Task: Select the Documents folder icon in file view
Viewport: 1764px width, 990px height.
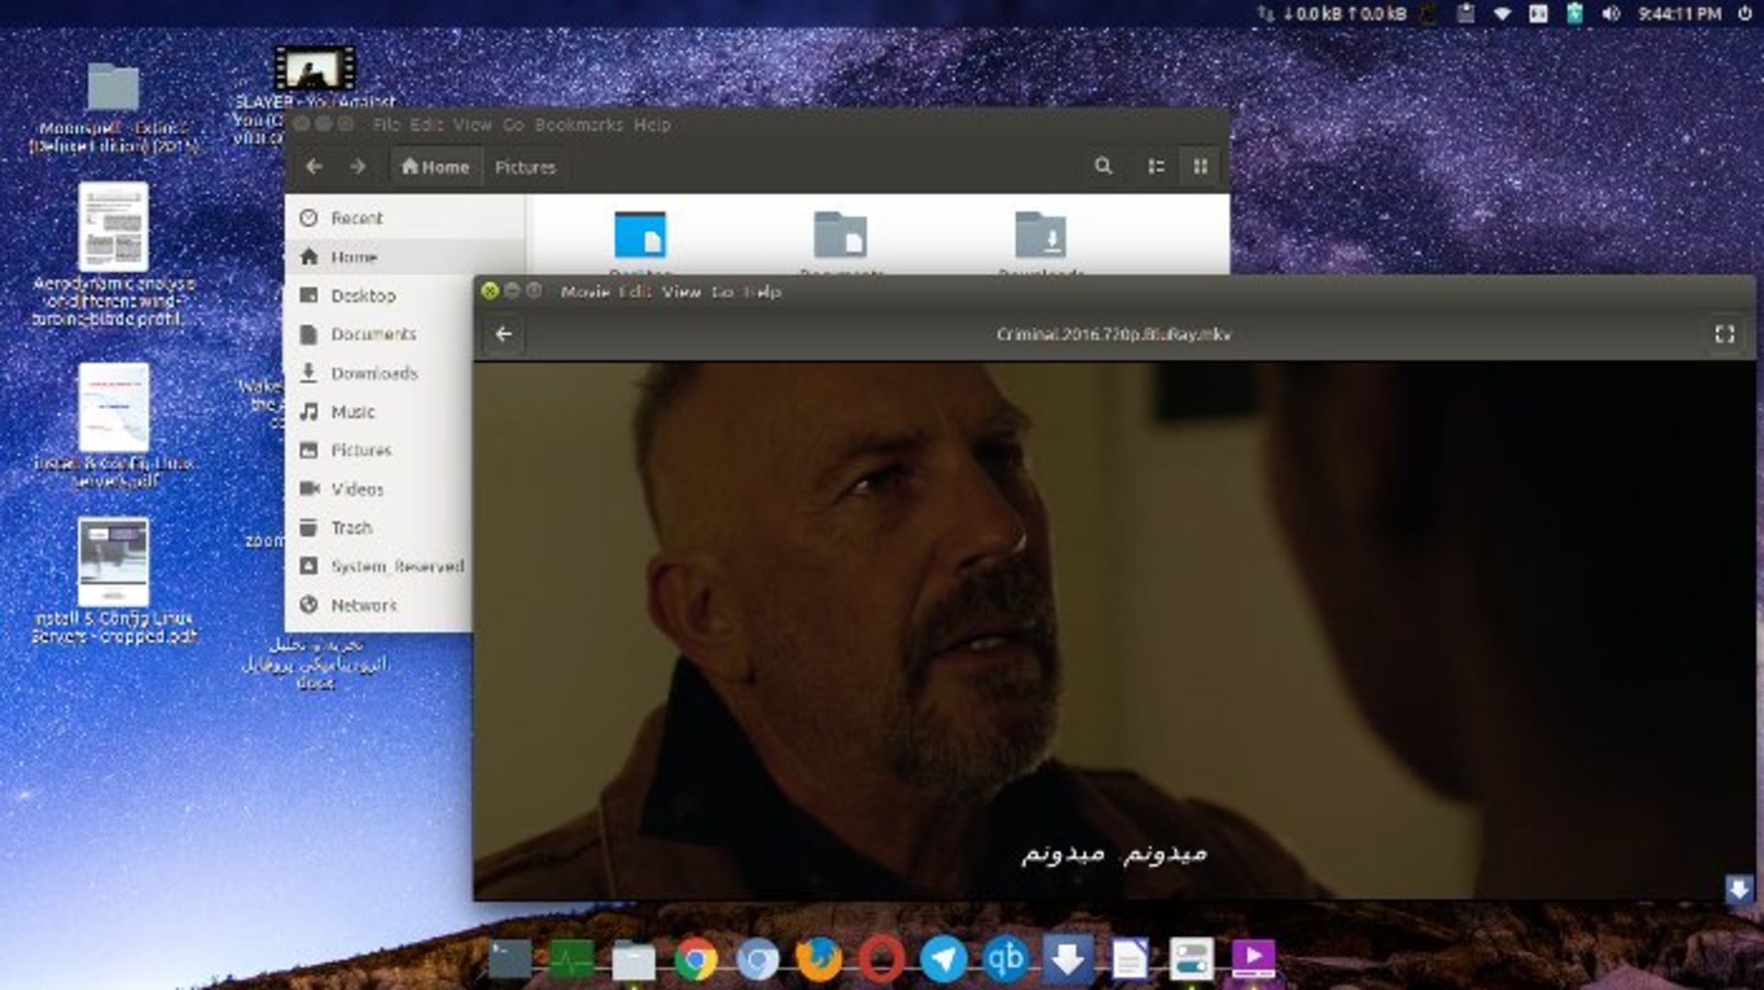Action: (841, 235)
